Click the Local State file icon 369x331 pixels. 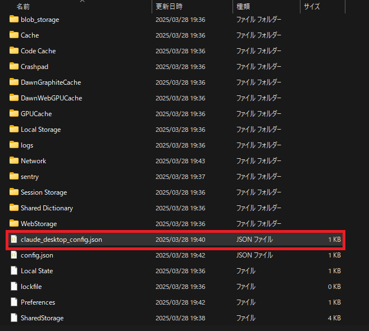click(x=14, y=271)
